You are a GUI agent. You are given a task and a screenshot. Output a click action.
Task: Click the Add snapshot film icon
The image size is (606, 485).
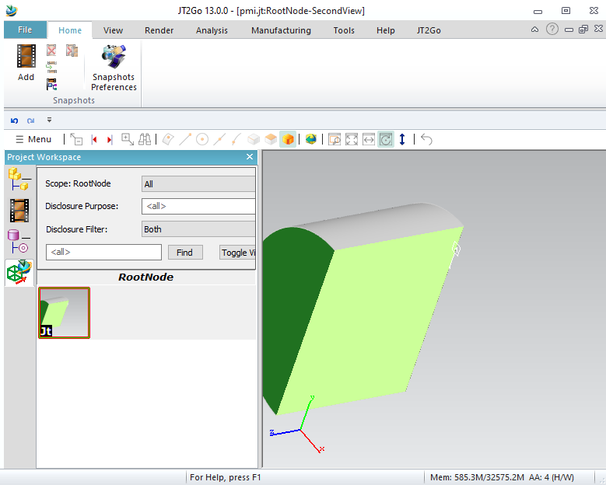[26, 57]
